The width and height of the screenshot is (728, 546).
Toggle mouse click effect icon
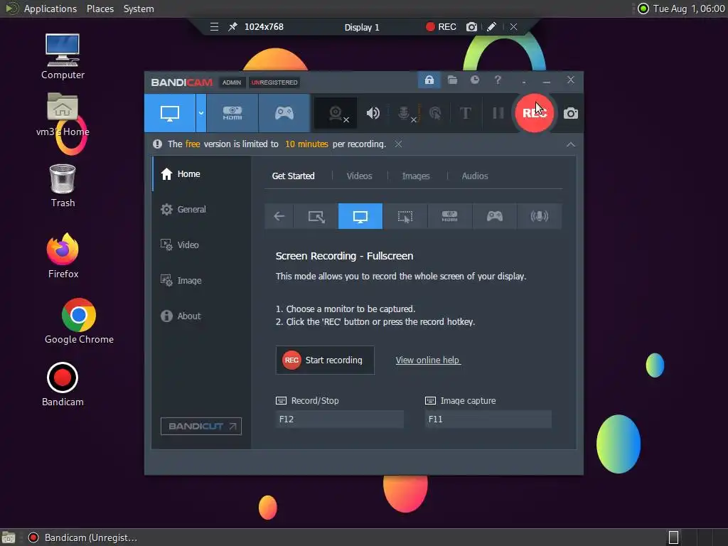(435, 113)
